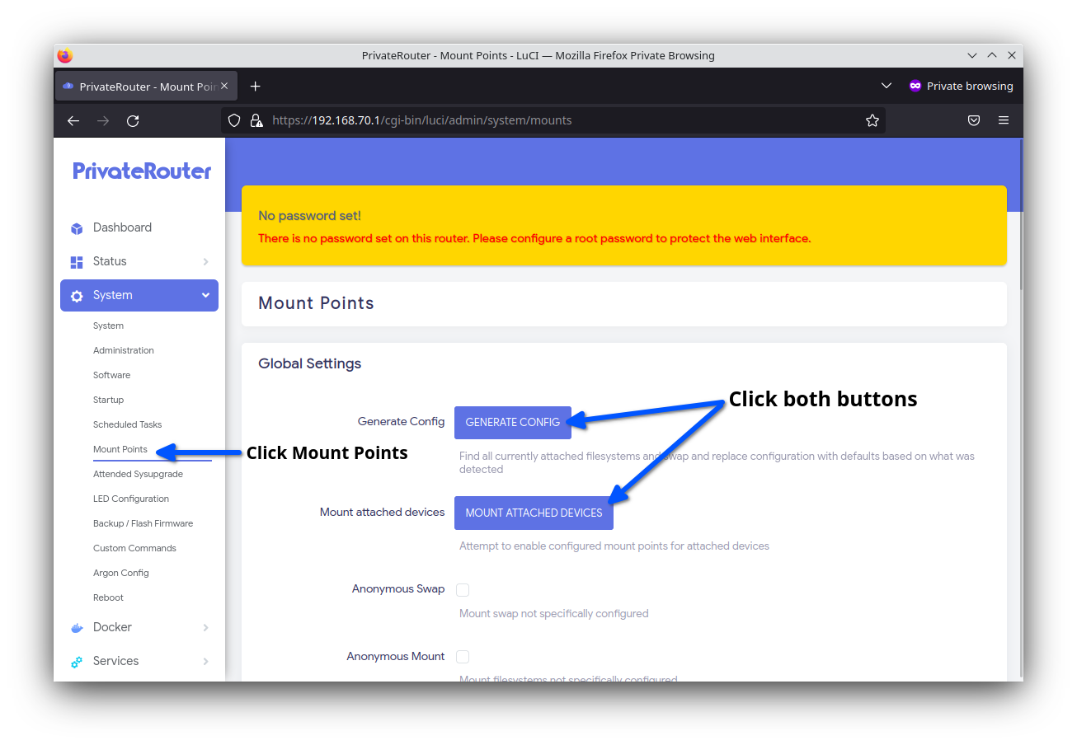Open Scheduled Tasks in the sidebar
1077x745 pixels.
click(x=127, y=424)
